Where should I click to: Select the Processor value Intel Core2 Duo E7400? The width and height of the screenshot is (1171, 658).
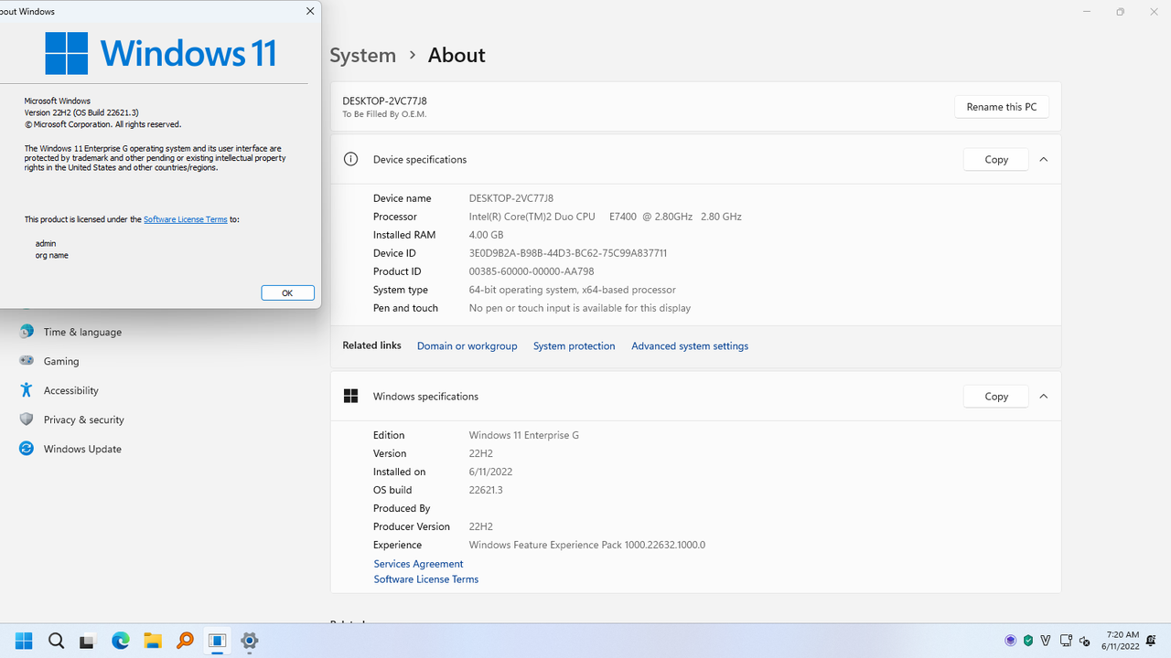coord(606,217)
